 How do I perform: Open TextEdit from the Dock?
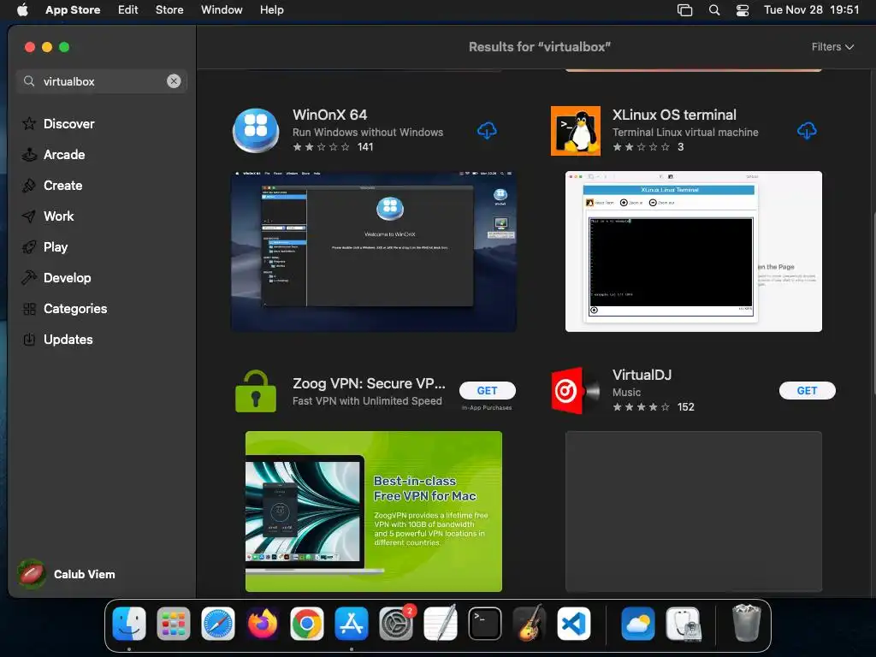(x=441, y=624)
